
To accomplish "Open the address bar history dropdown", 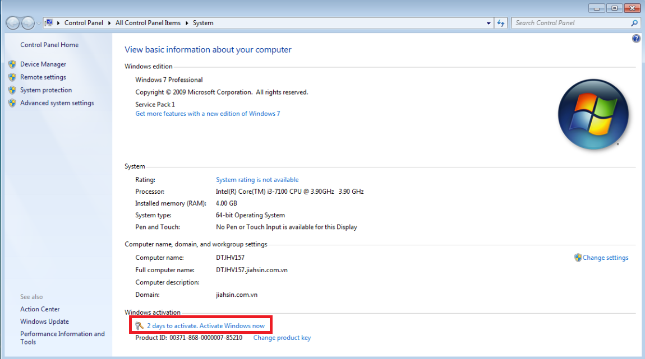I will 489,23.
